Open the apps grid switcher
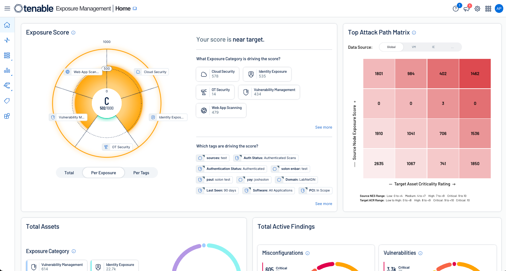The height and width of the screenshot is (271, 506). tap(488, 9)
